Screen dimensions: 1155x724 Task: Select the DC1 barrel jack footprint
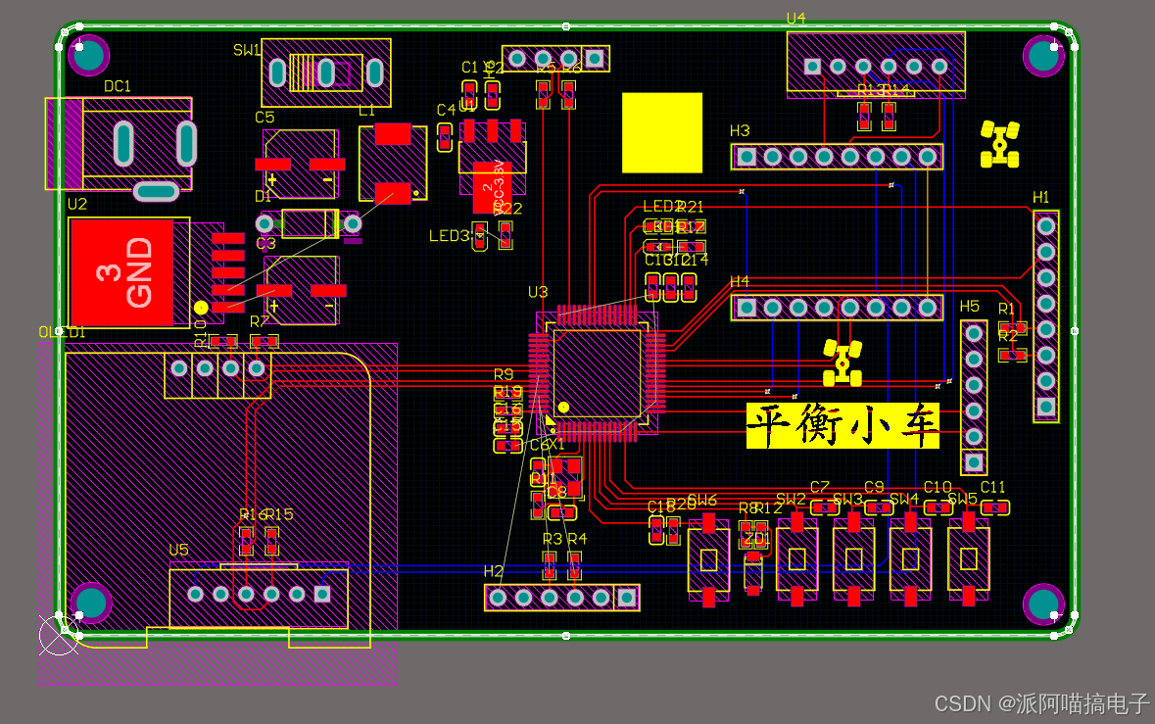click(119, 144)
